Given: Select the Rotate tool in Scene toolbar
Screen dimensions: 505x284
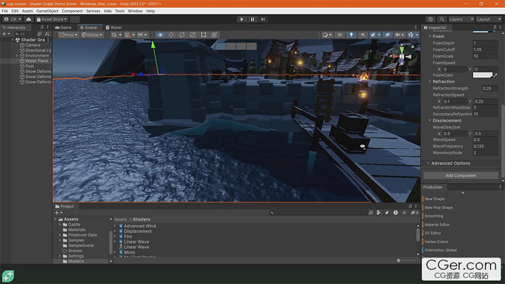Looking at the screenshot, I should (182, 35).
